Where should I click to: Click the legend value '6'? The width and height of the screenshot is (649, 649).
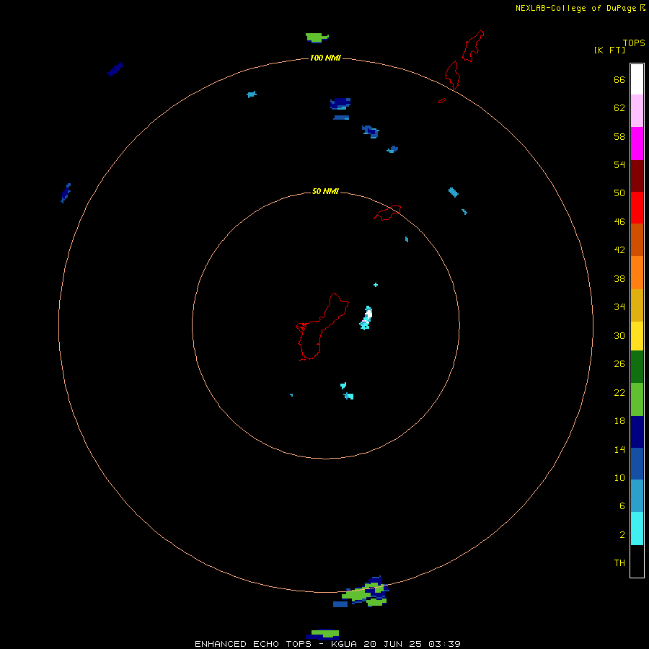pyautogui.click(x=622, y=506)
